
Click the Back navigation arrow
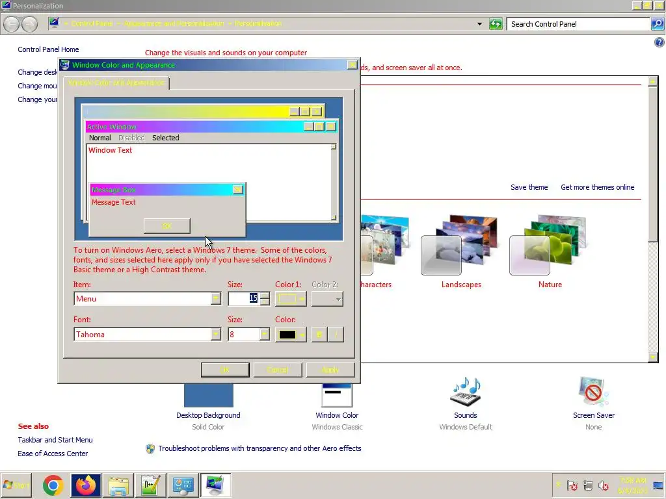click(x=12, y=24)
